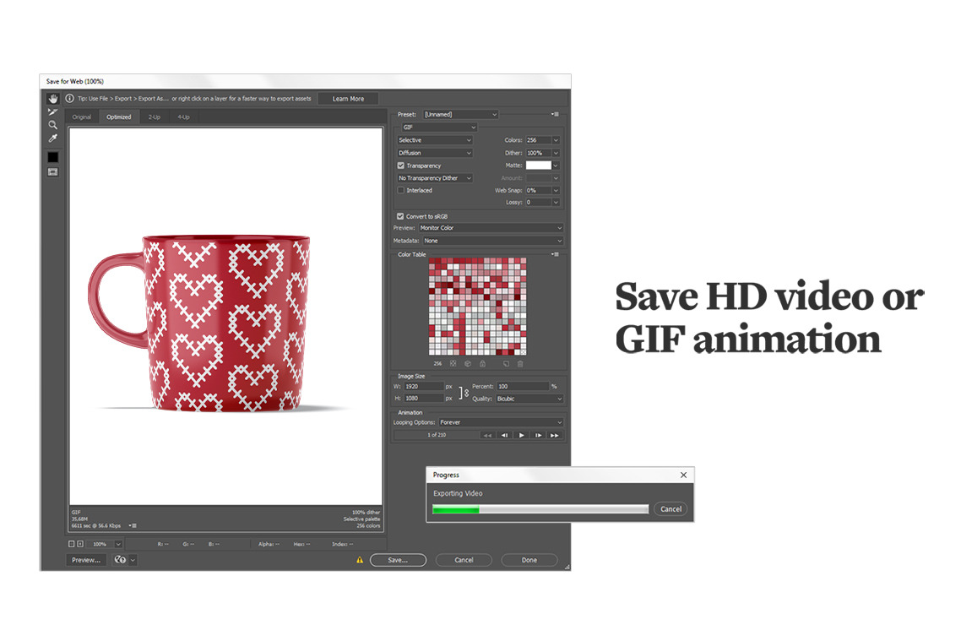Expand browser selection arrow beside Preview

[133, 559]
